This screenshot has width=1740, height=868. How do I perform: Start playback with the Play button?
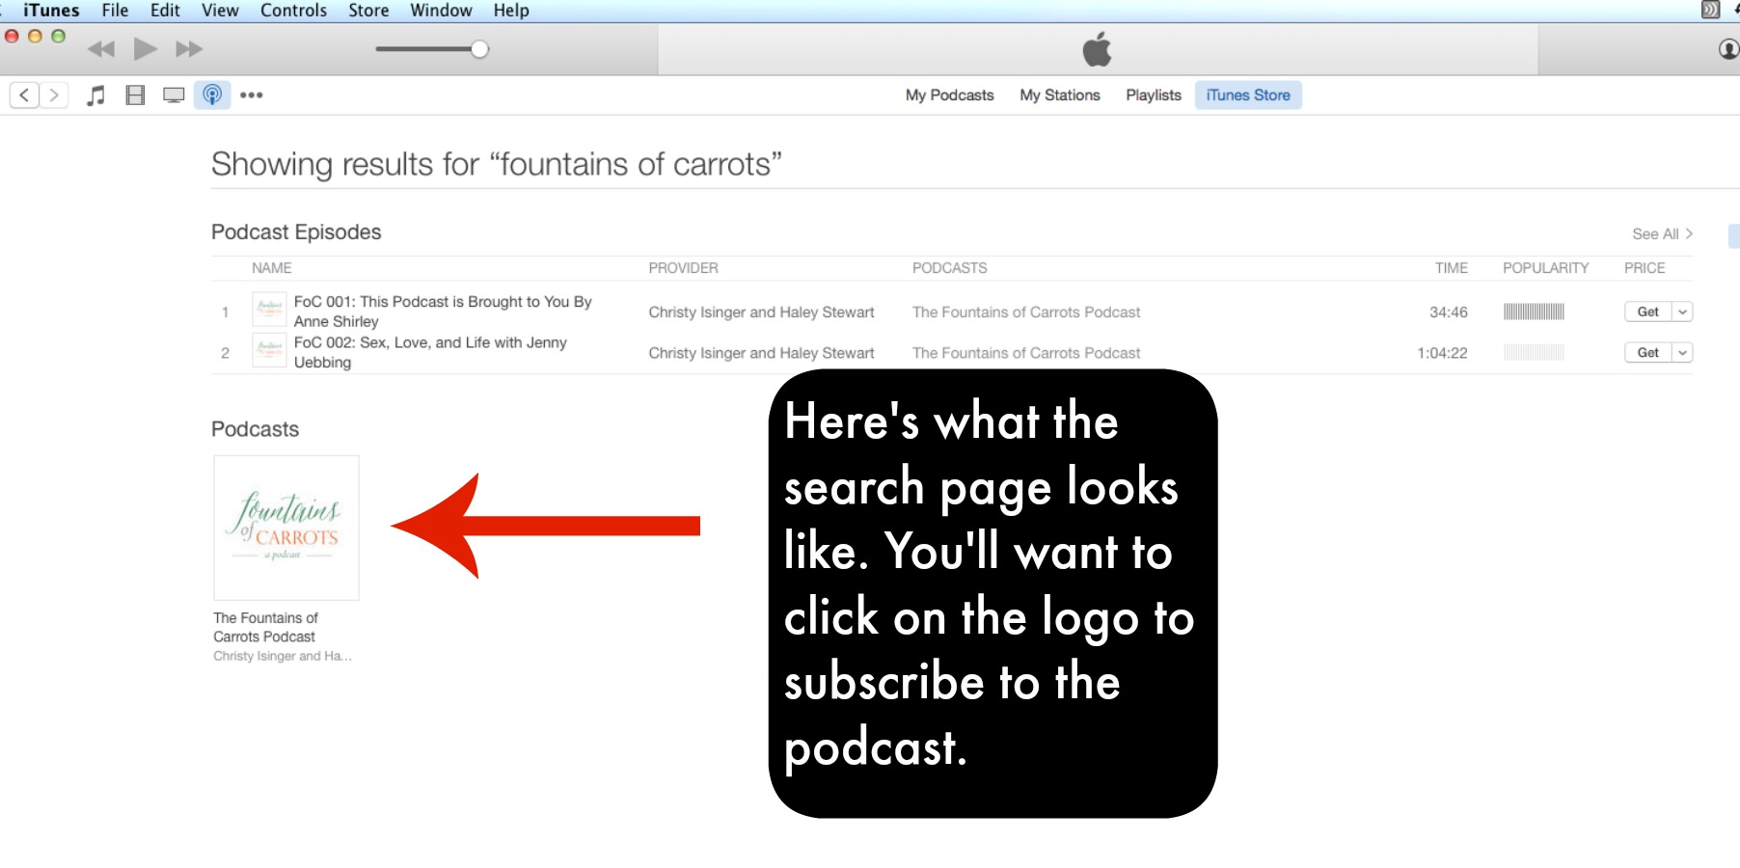[145, 48]
